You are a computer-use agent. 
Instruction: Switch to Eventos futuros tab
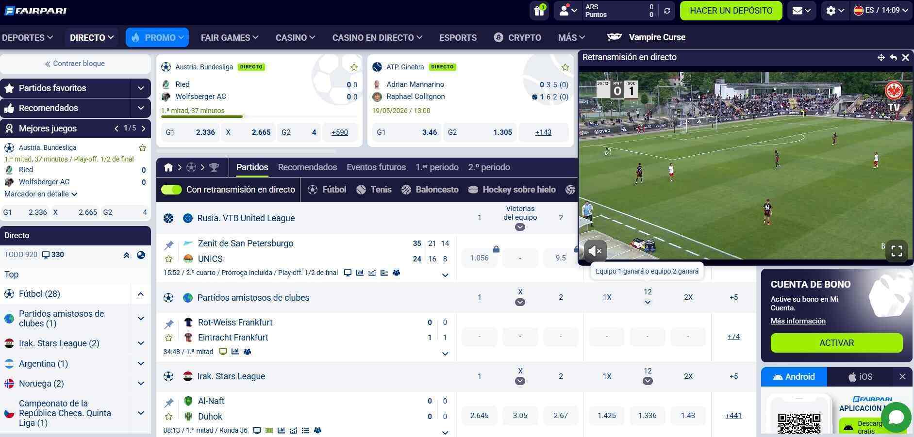[x=376, y=167]
